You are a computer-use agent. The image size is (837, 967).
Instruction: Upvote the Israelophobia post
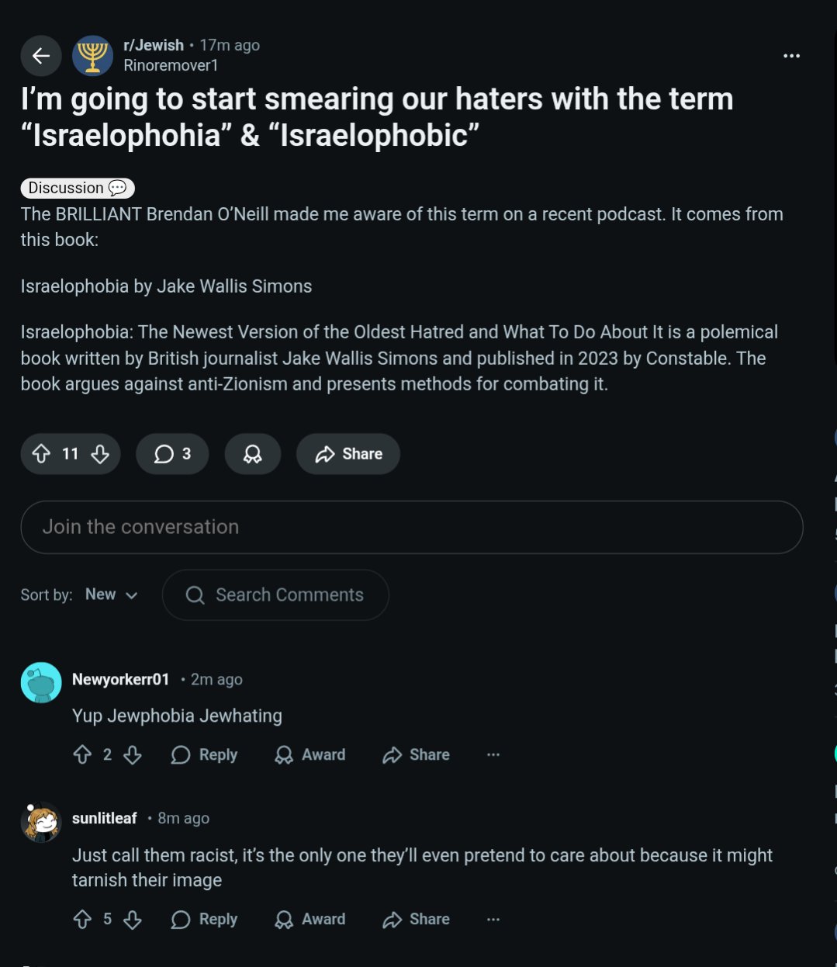(42, 454)
